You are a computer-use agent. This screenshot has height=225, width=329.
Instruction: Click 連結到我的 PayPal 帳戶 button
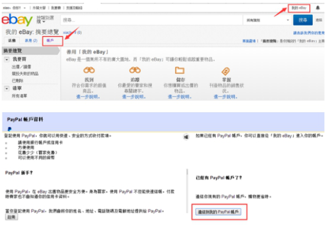click(218, 212)
